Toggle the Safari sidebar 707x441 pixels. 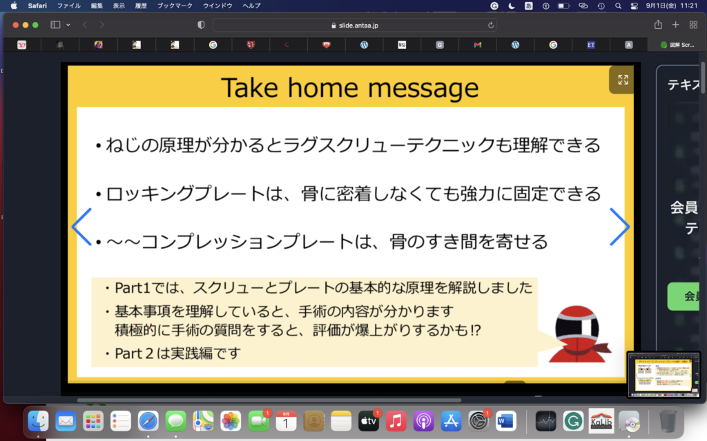pos(55,25)
